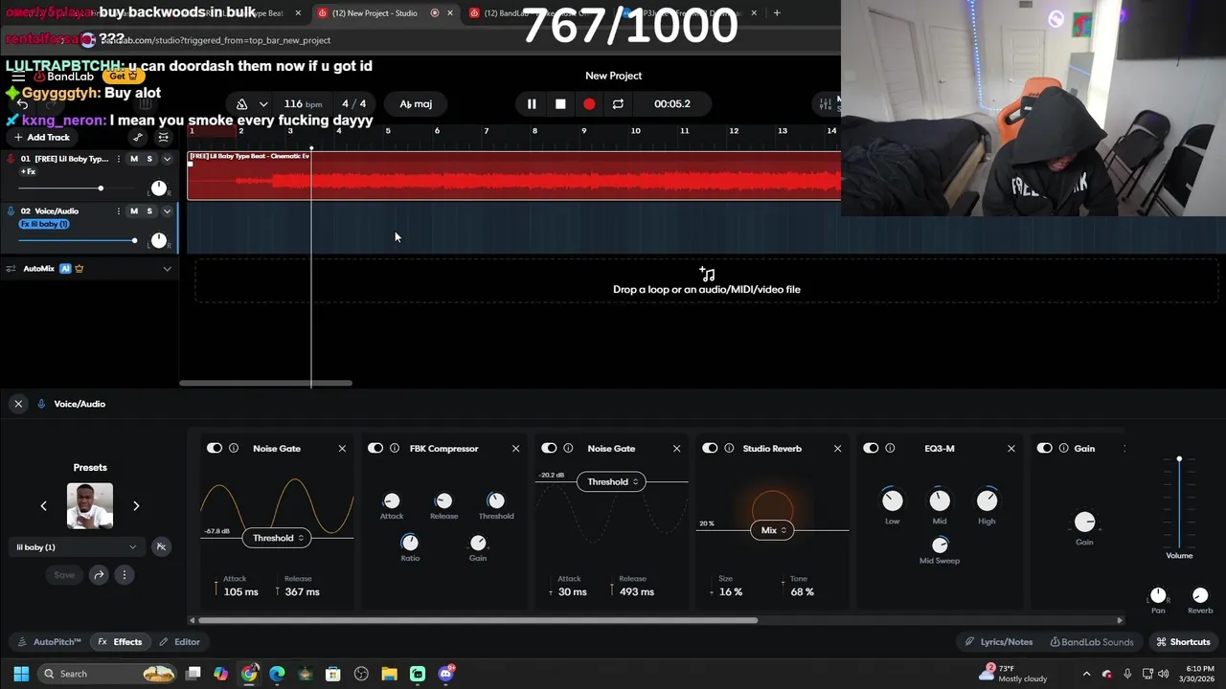
Task: Open Studio Reverb Mix selector
Action: [773, 530]
